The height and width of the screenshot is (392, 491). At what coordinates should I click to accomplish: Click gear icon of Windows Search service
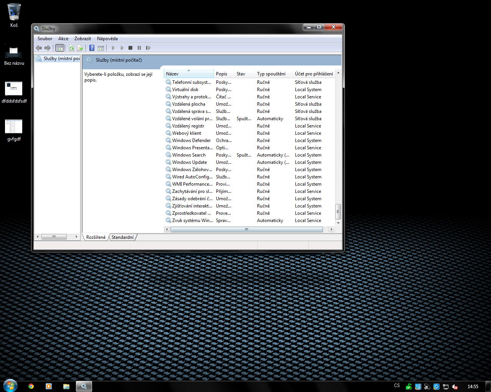tap(168, 155)
